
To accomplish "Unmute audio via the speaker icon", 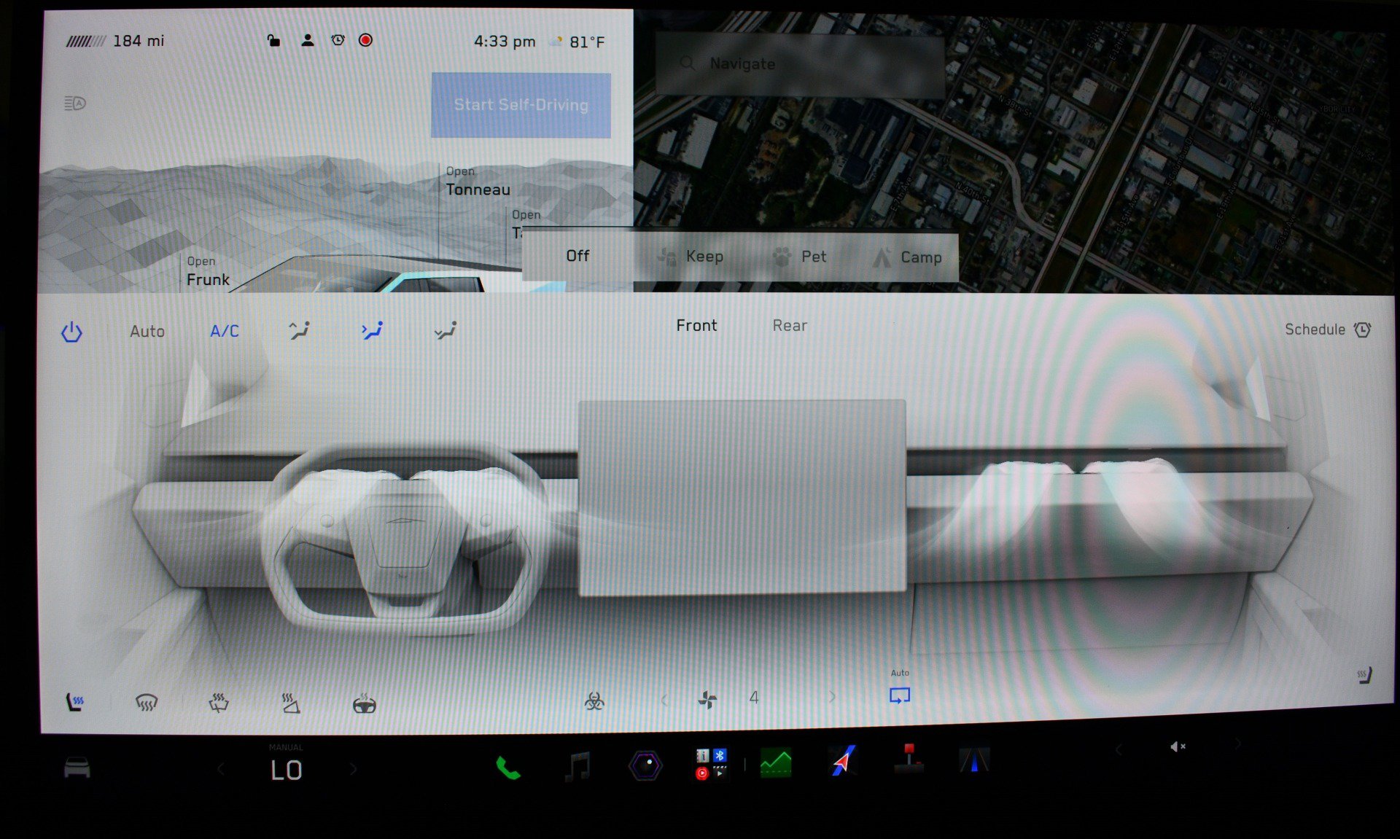I will pyautogui.click(x=1178, y=746).
